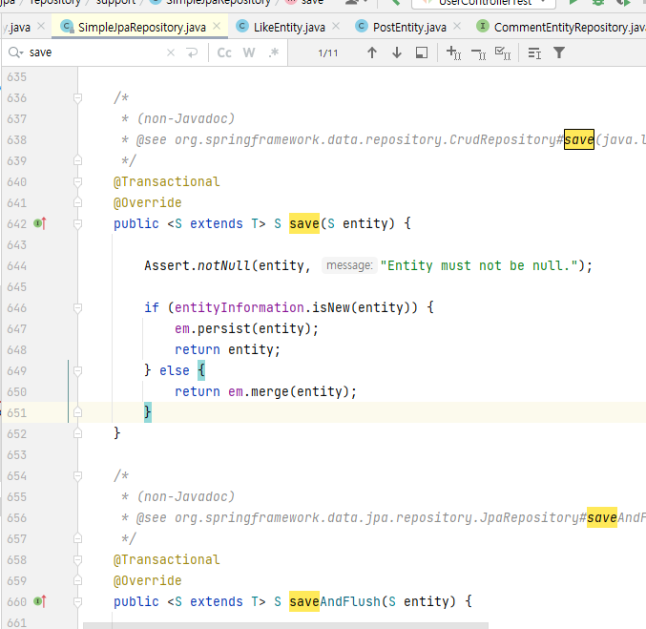This screenshot has width=646, height=629.
Task: Click string "Entity must not be null."
Action: pyautogui.click(x=479, y=266)
